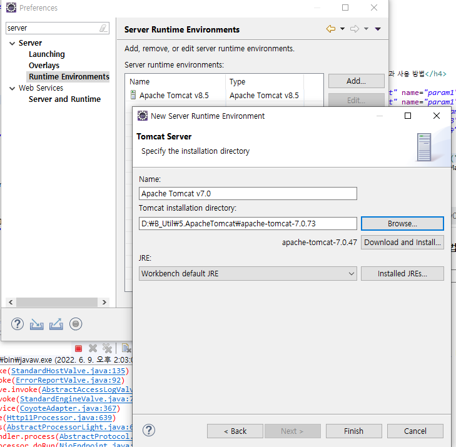Open Http11Processor.java:639 stack trace link
Viewport: 456px width, 447px height.
pos(59,418)
